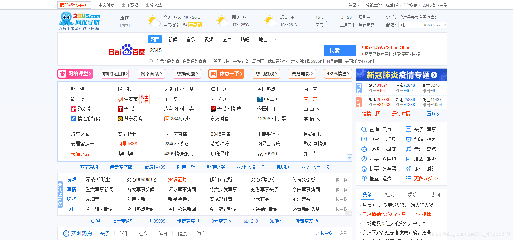Click the 星座 Aries icon in sidebar
Image resolution: width=513 pixels, height=240 pixels.
click(364, 178)
